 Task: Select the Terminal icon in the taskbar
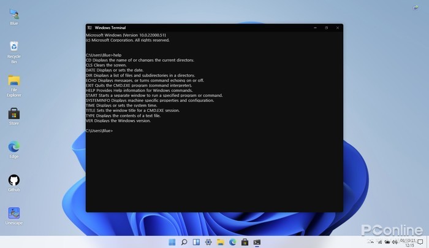[257, 242]
